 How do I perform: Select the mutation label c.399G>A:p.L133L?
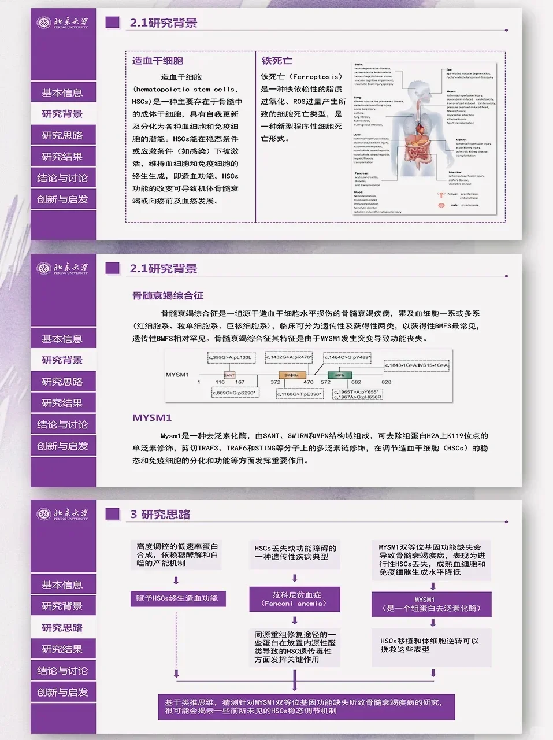pos(230,357)
